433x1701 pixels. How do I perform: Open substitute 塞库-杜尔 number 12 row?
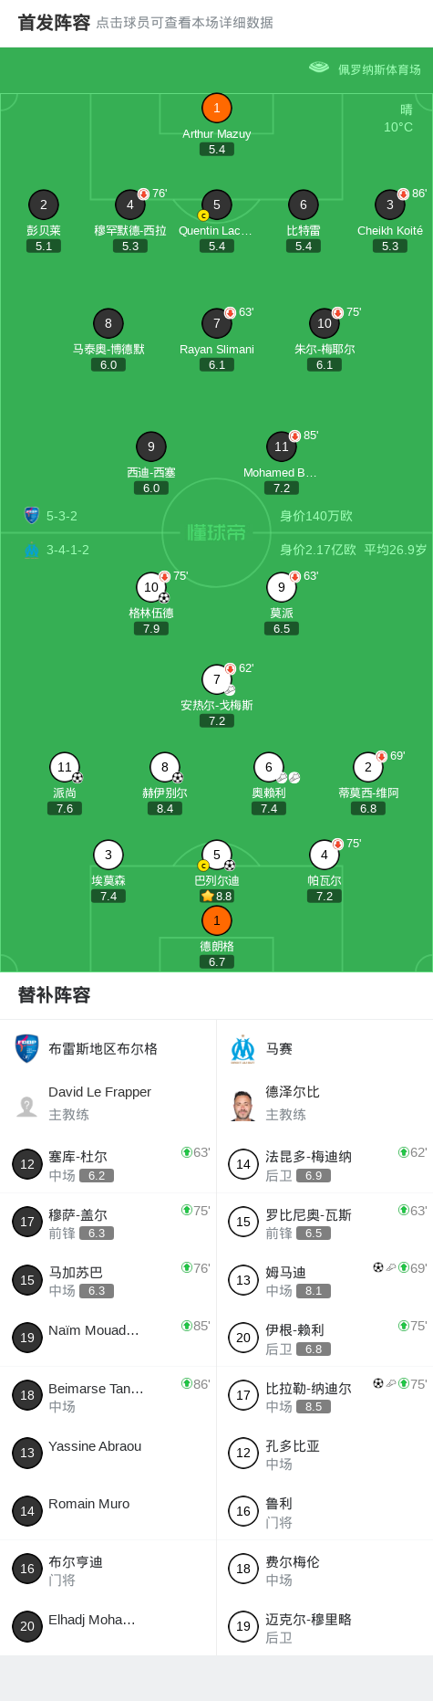(108, 1165)
